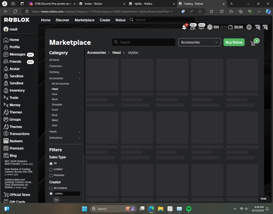Select the Limited sales type radio
273x214 pixels.
pyautogui.click(x=51, y=170)
